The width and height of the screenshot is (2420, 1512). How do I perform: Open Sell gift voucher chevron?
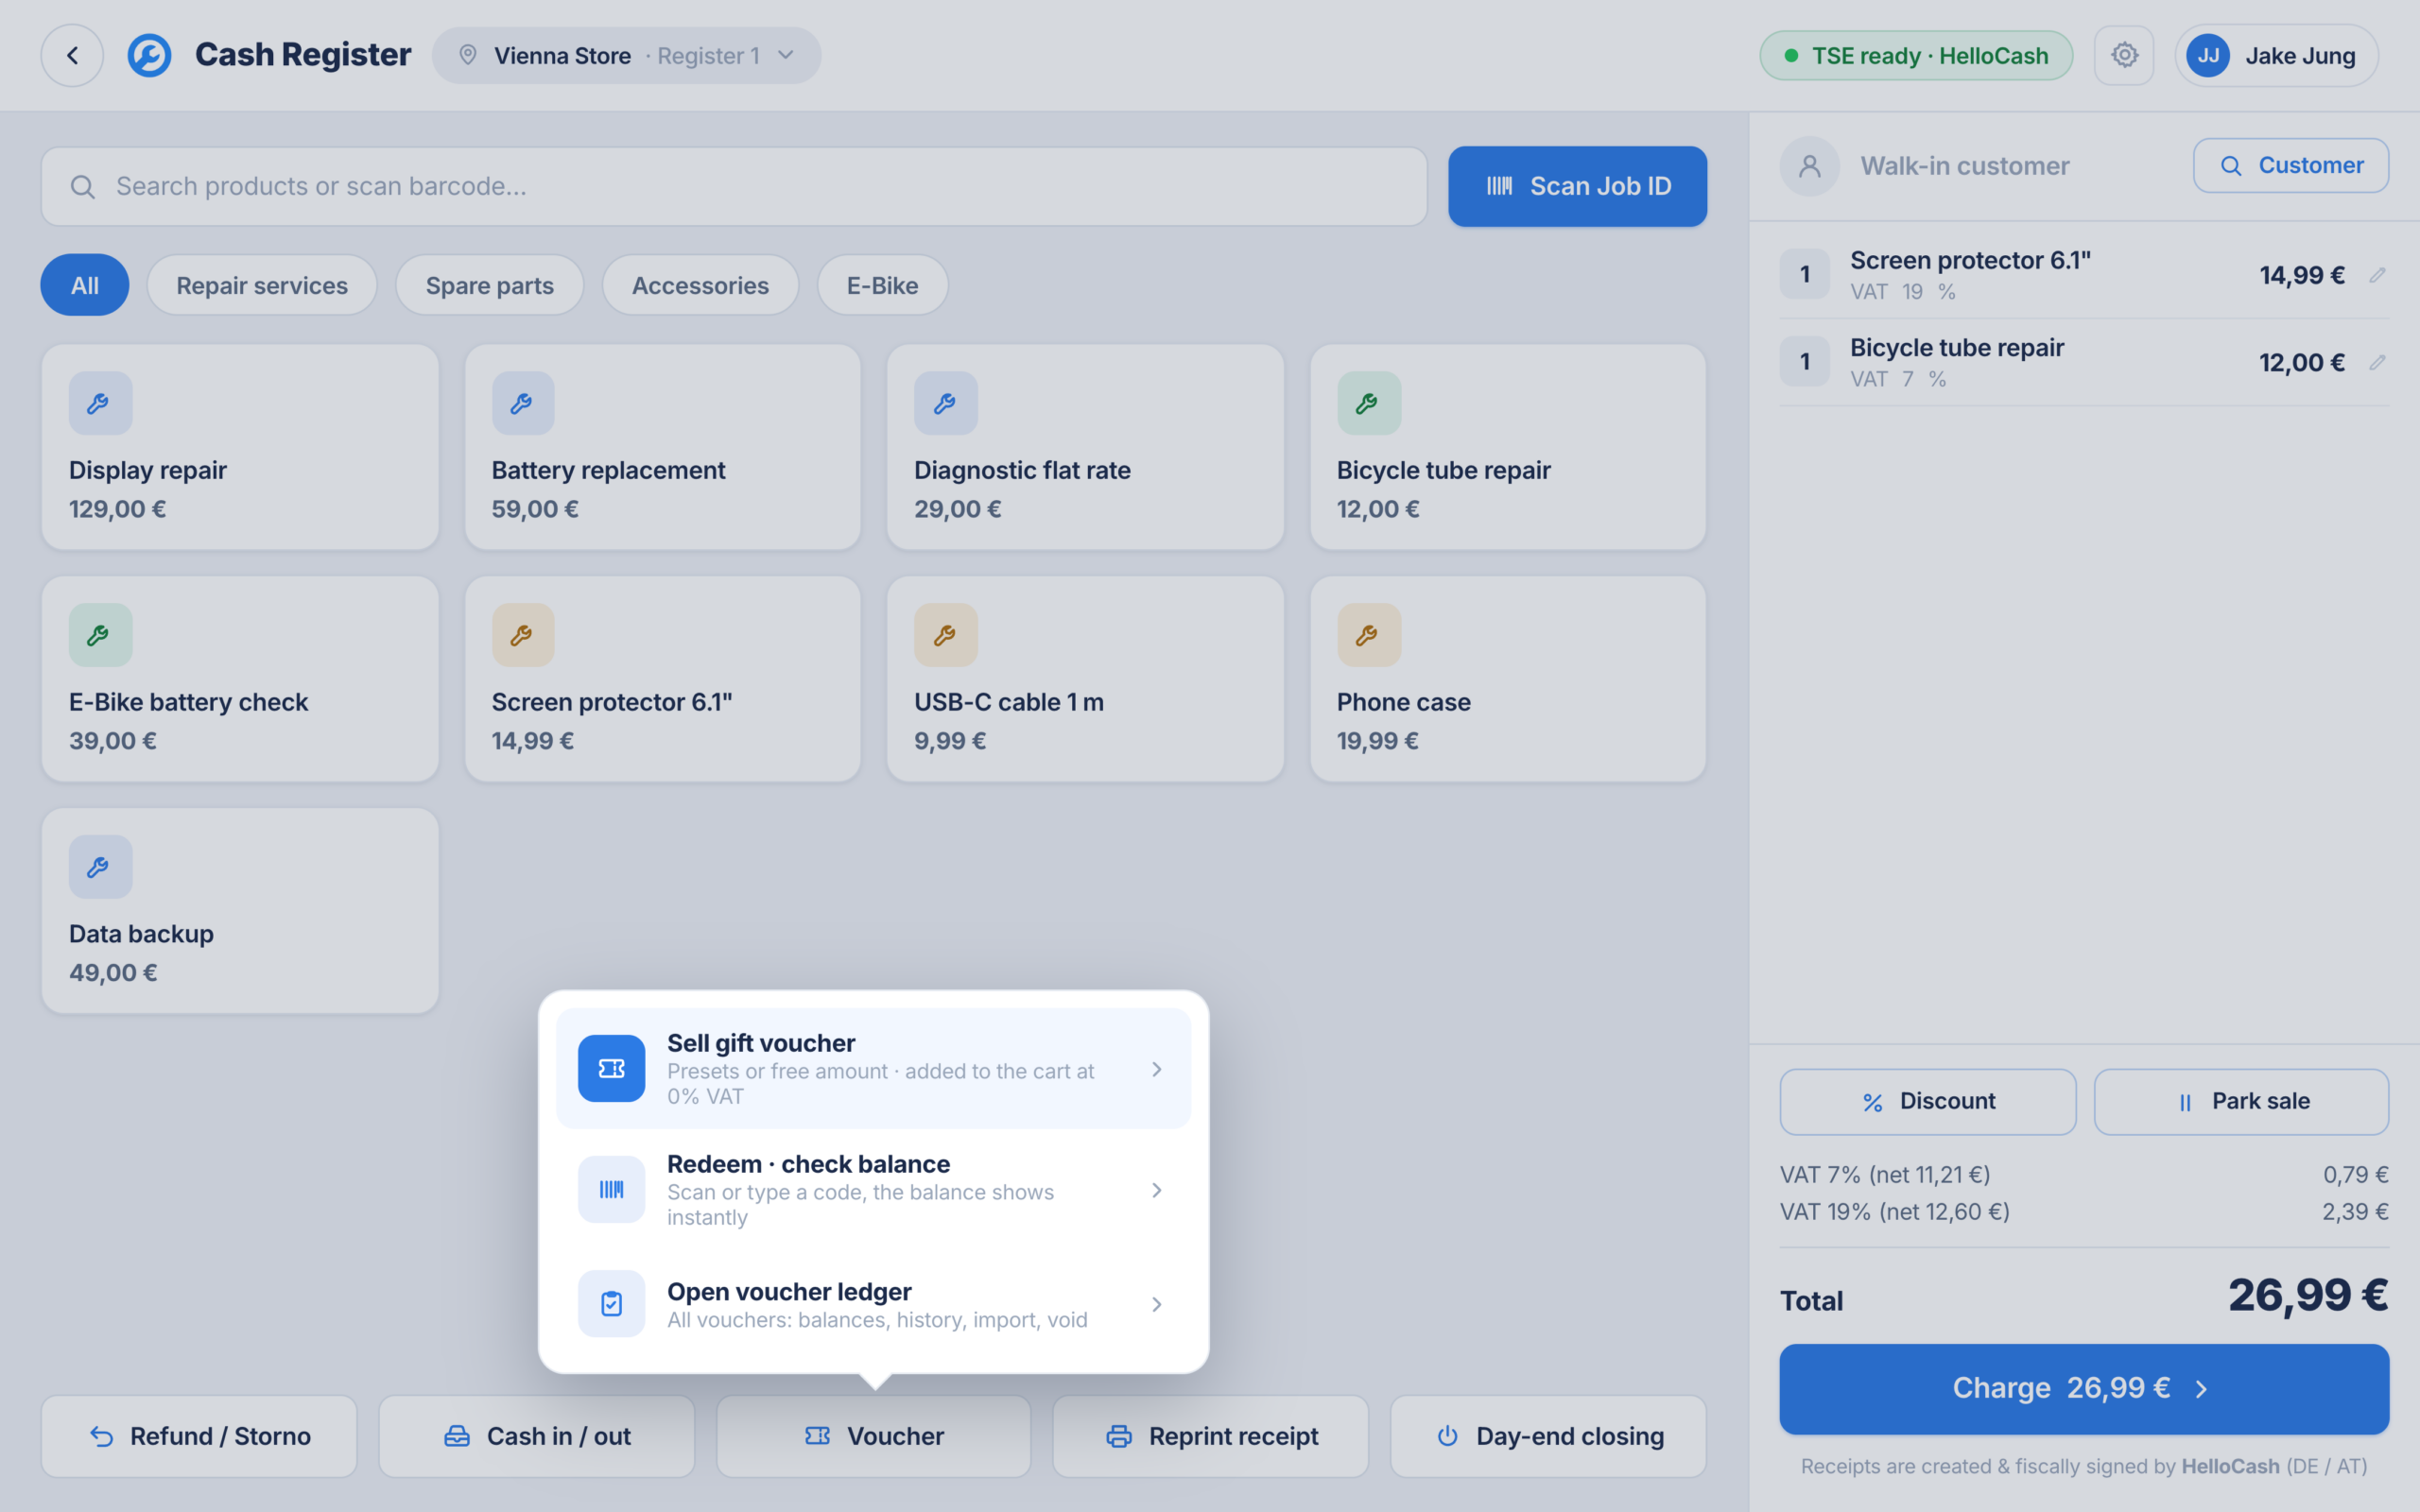[x=1156, y=1069]
